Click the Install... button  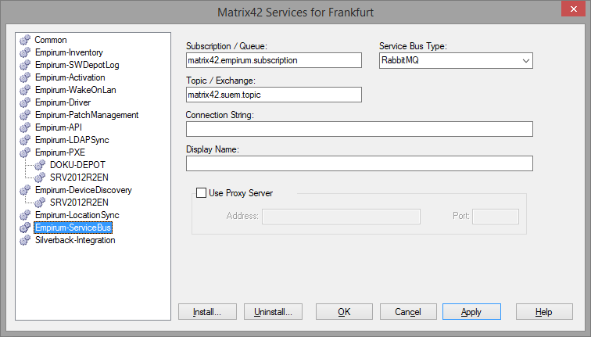(207, 312)
